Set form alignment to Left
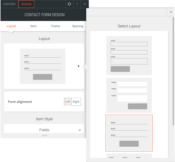175x162 pixels. (67, 102)
